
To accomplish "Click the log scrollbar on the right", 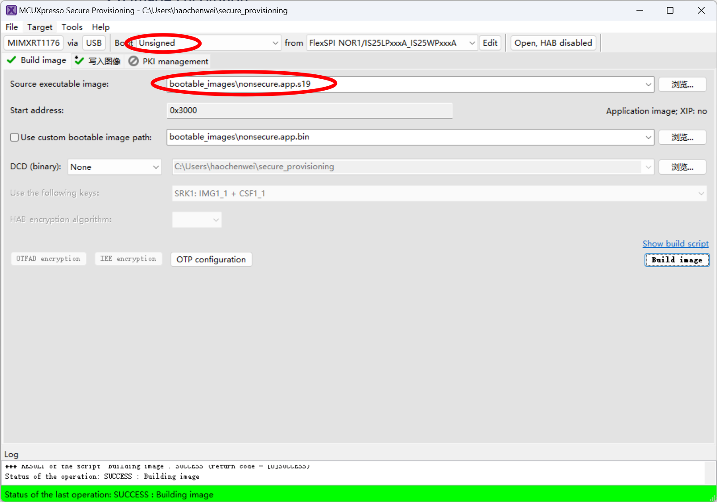I will pyautogui.click(x=710, y=473).
